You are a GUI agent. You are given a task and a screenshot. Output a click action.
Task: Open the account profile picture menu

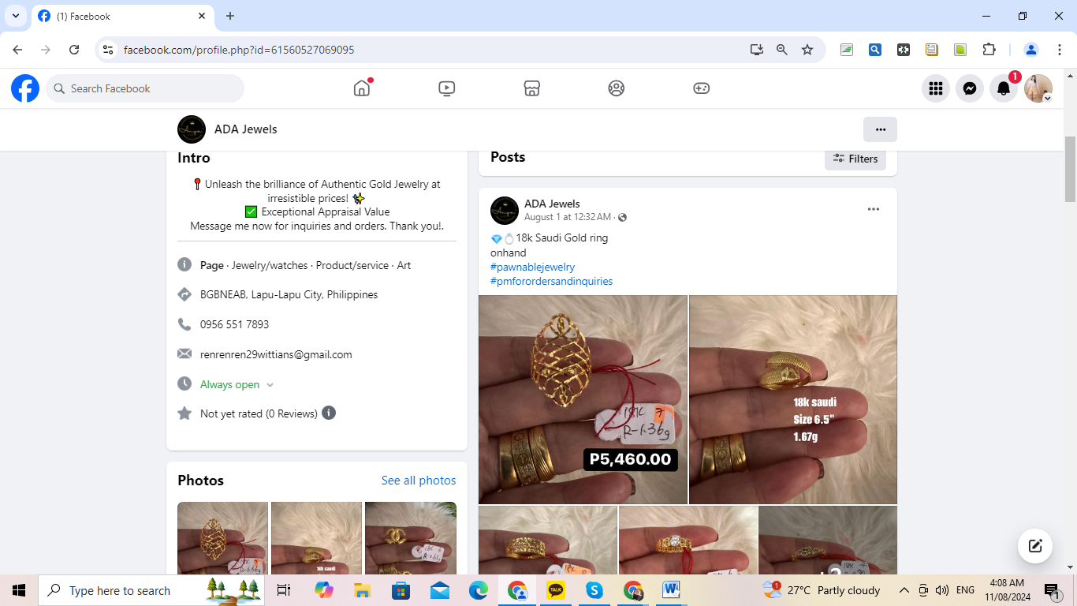coord(1038,88)
